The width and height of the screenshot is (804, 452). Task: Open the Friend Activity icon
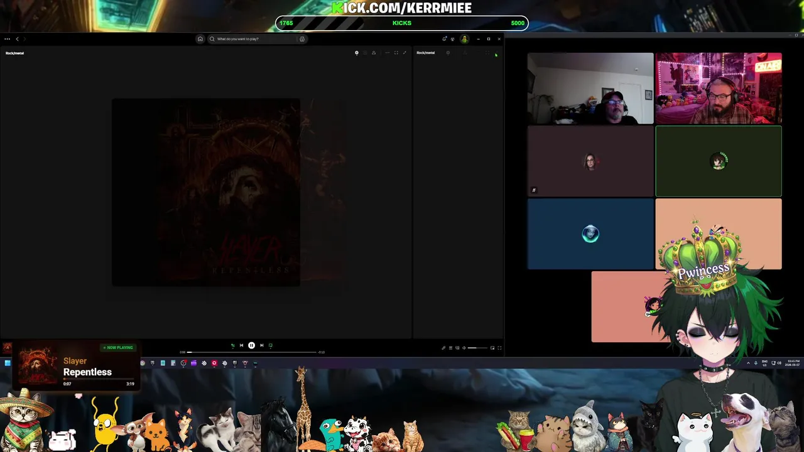[x=452, y=39]
